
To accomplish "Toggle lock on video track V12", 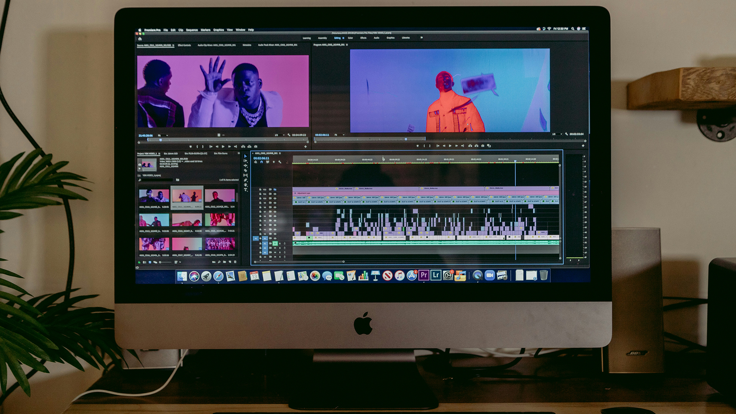I will pos(260,189).
